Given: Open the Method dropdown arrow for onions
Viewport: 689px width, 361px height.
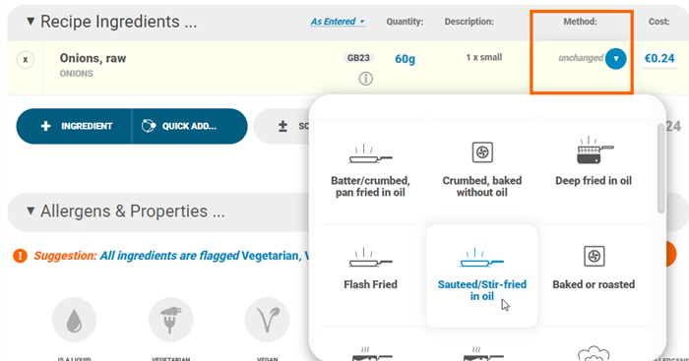Looking at the screenshot, I should pyautogui.click(x=615, y=58).
